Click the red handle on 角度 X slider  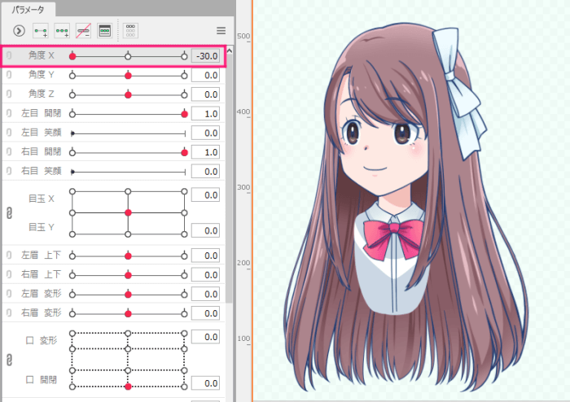72,56
